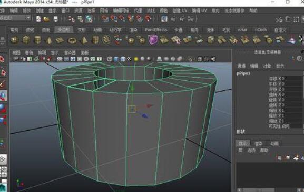The width and height of the screenshot is (304, 192).
Task: Switch to the nCloth shelf tab
Action: click(x=261, y=30)
